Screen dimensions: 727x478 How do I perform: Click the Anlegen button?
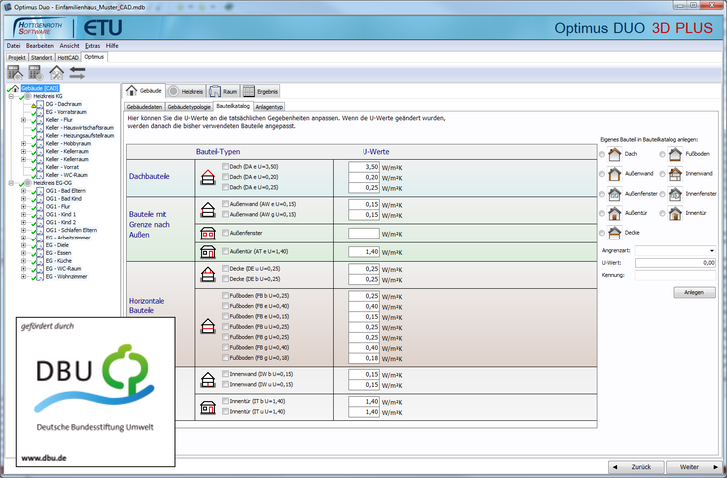point(694,292)
